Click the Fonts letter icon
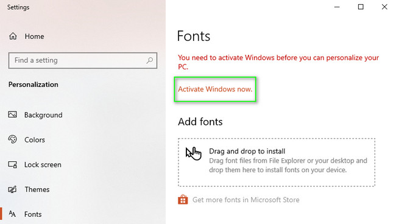 click(x=12, y=214)
